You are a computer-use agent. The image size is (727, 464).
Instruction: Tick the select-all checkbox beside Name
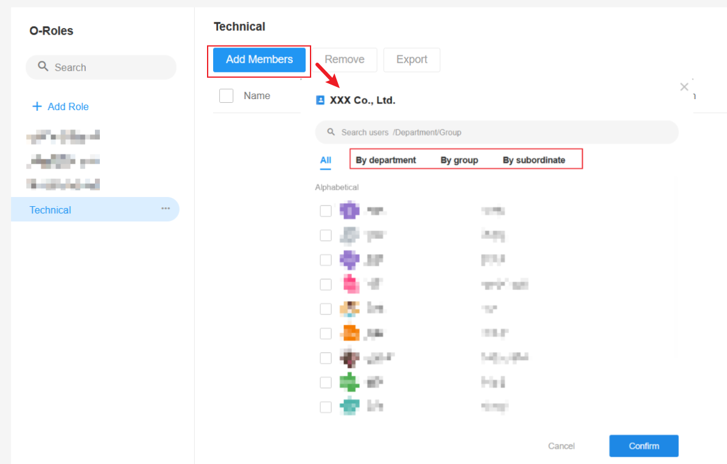(x=227, y=95)
